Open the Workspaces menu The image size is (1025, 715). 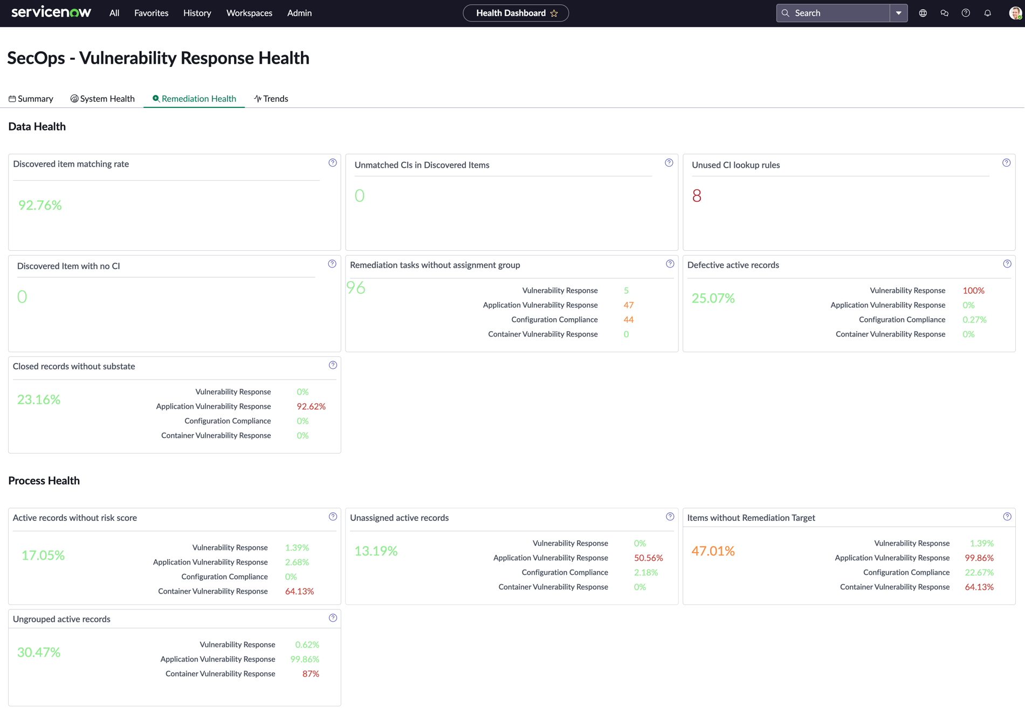coord(249,13)
